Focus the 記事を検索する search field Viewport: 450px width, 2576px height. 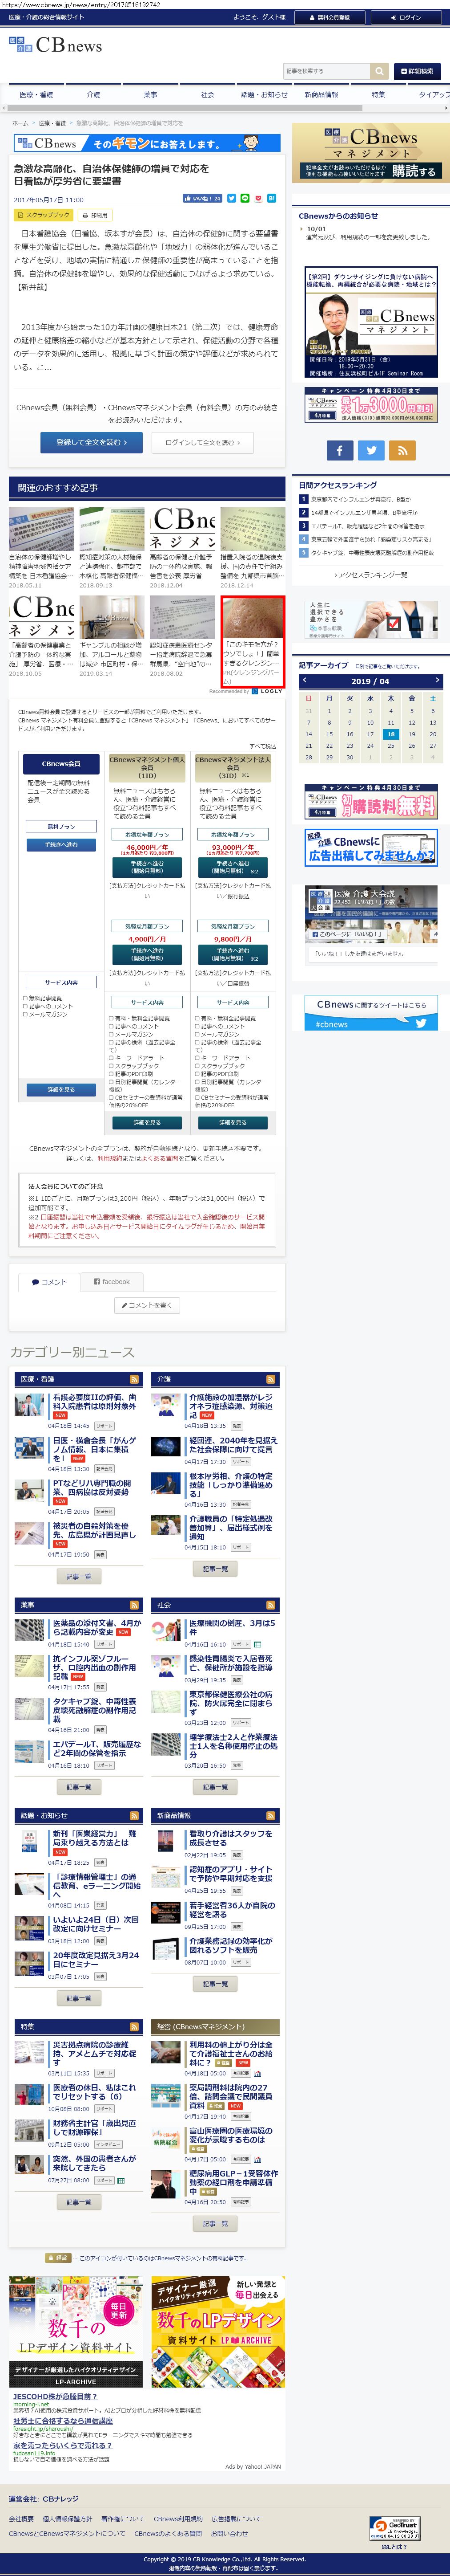click(x=326, y=71)
